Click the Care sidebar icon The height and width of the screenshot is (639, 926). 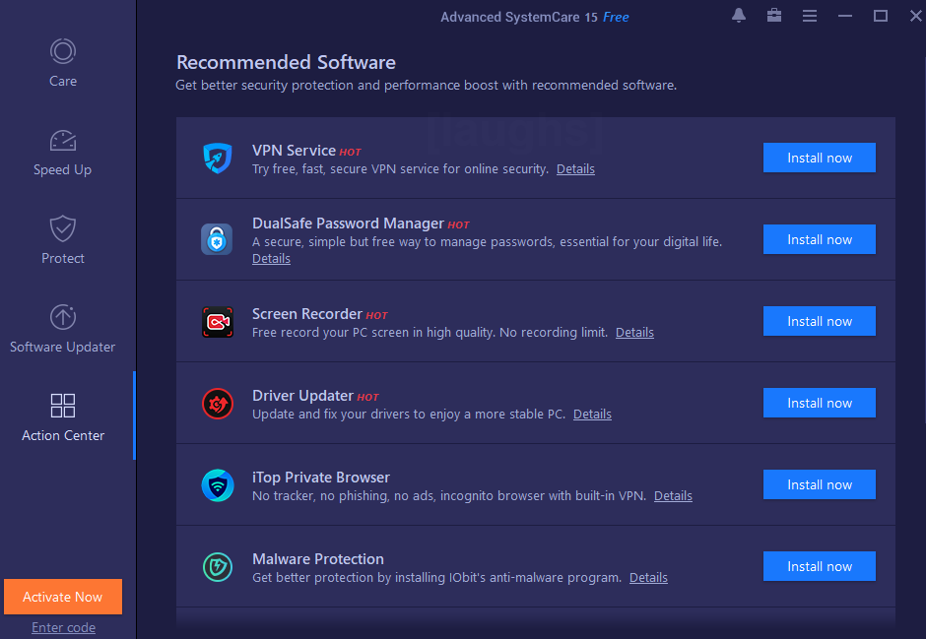(x=62, y=52)
